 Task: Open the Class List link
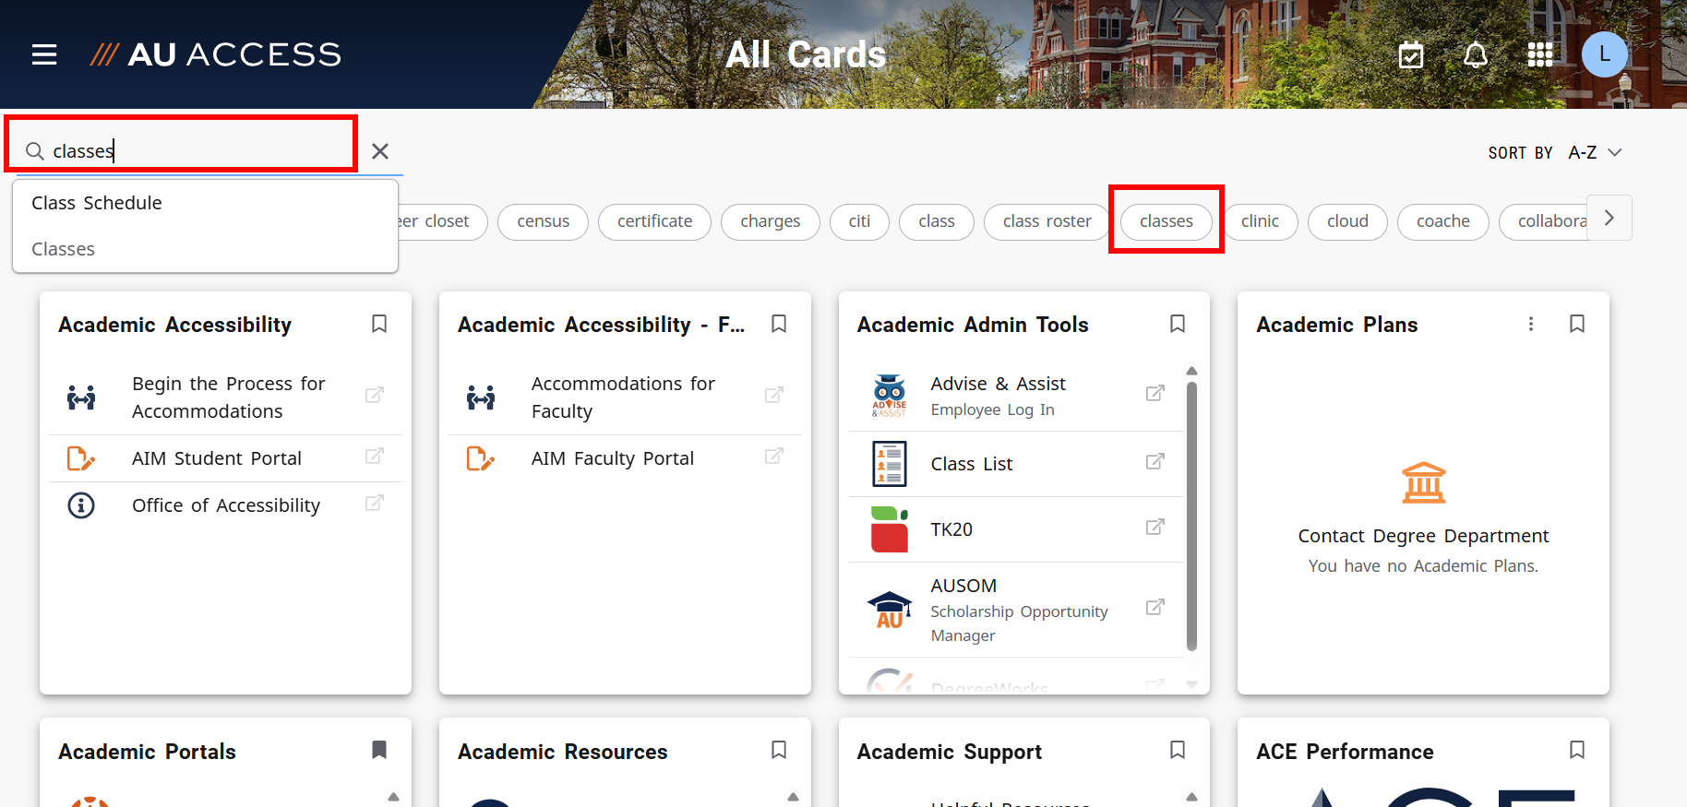coord(1015,464)
